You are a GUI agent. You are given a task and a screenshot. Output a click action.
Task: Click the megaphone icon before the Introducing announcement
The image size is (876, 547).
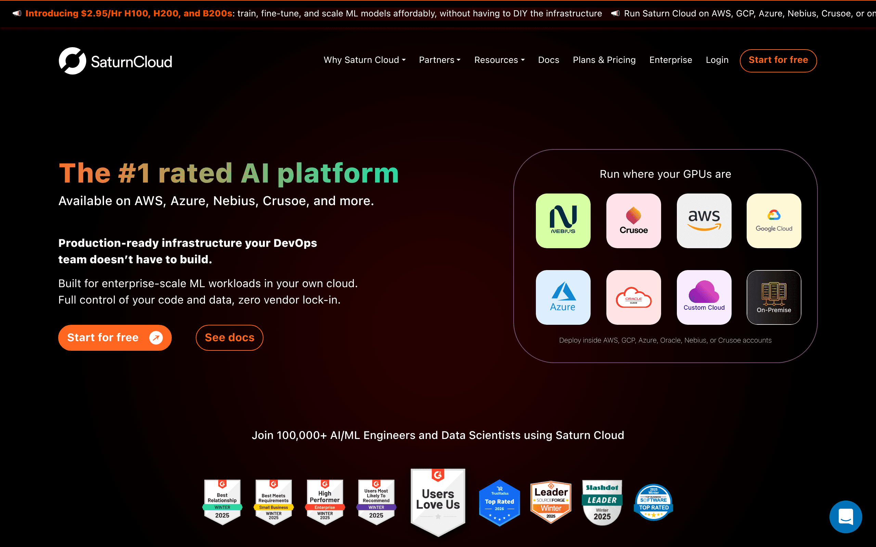[x=17, y=13]
